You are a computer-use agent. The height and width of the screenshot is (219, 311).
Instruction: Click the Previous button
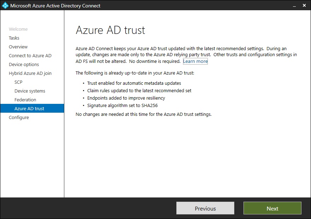[205, 208]
